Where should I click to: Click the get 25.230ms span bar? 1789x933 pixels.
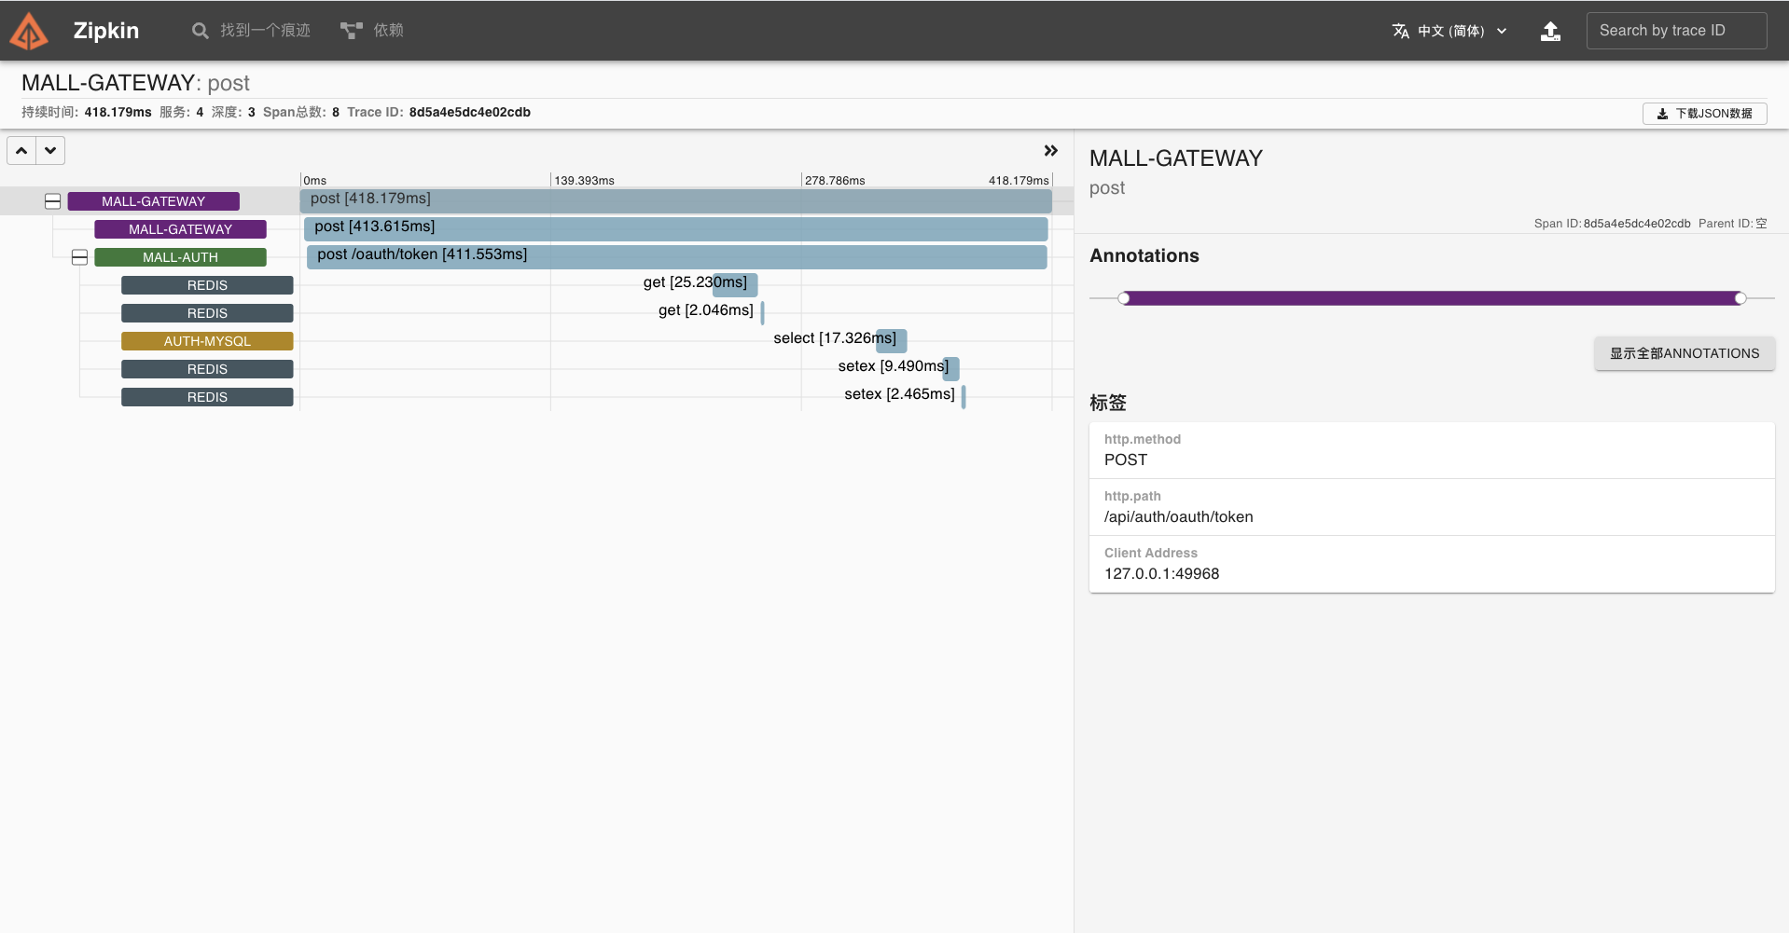[735, 284]
